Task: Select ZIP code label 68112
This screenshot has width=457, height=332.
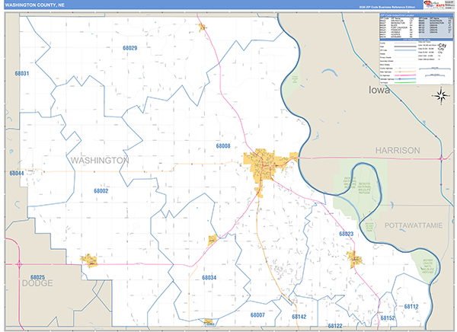Action: pyautogui.click(x=411, y=306)
